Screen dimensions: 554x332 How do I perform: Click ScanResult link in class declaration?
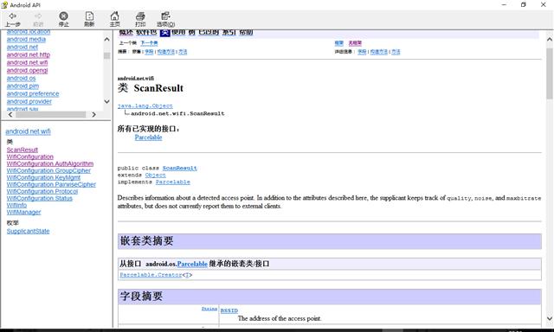180,168
